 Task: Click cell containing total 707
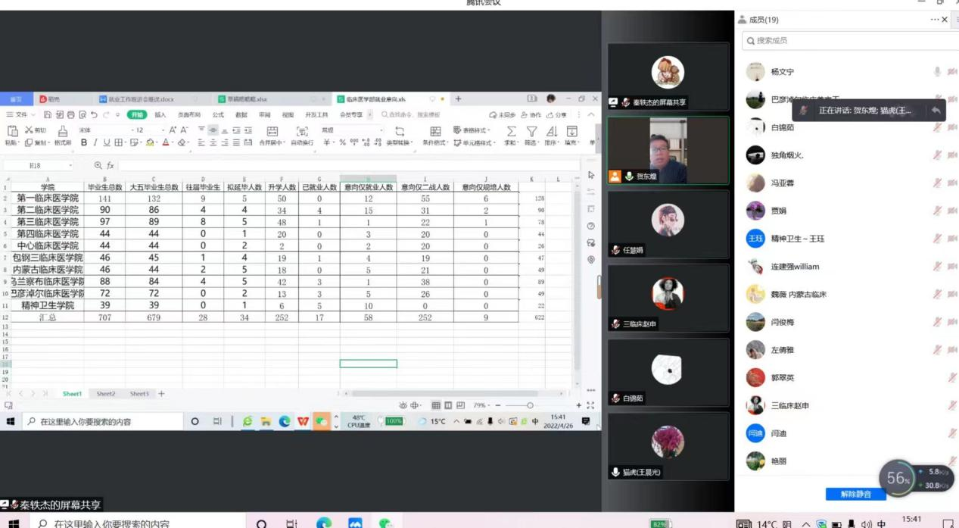pos(104,317)
